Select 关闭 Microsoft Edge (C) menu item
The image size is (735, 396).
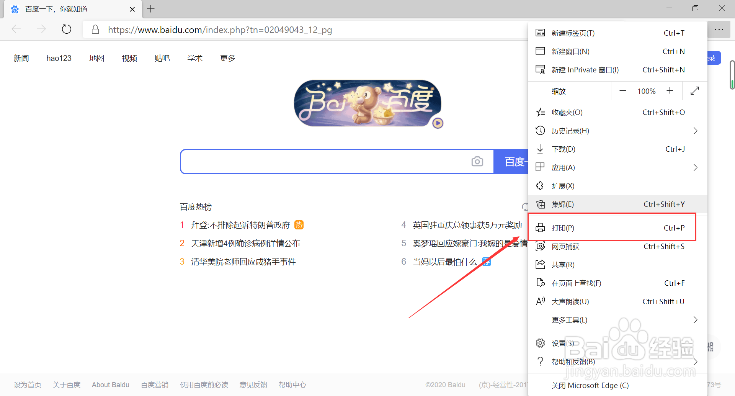[x=617, y=385]
